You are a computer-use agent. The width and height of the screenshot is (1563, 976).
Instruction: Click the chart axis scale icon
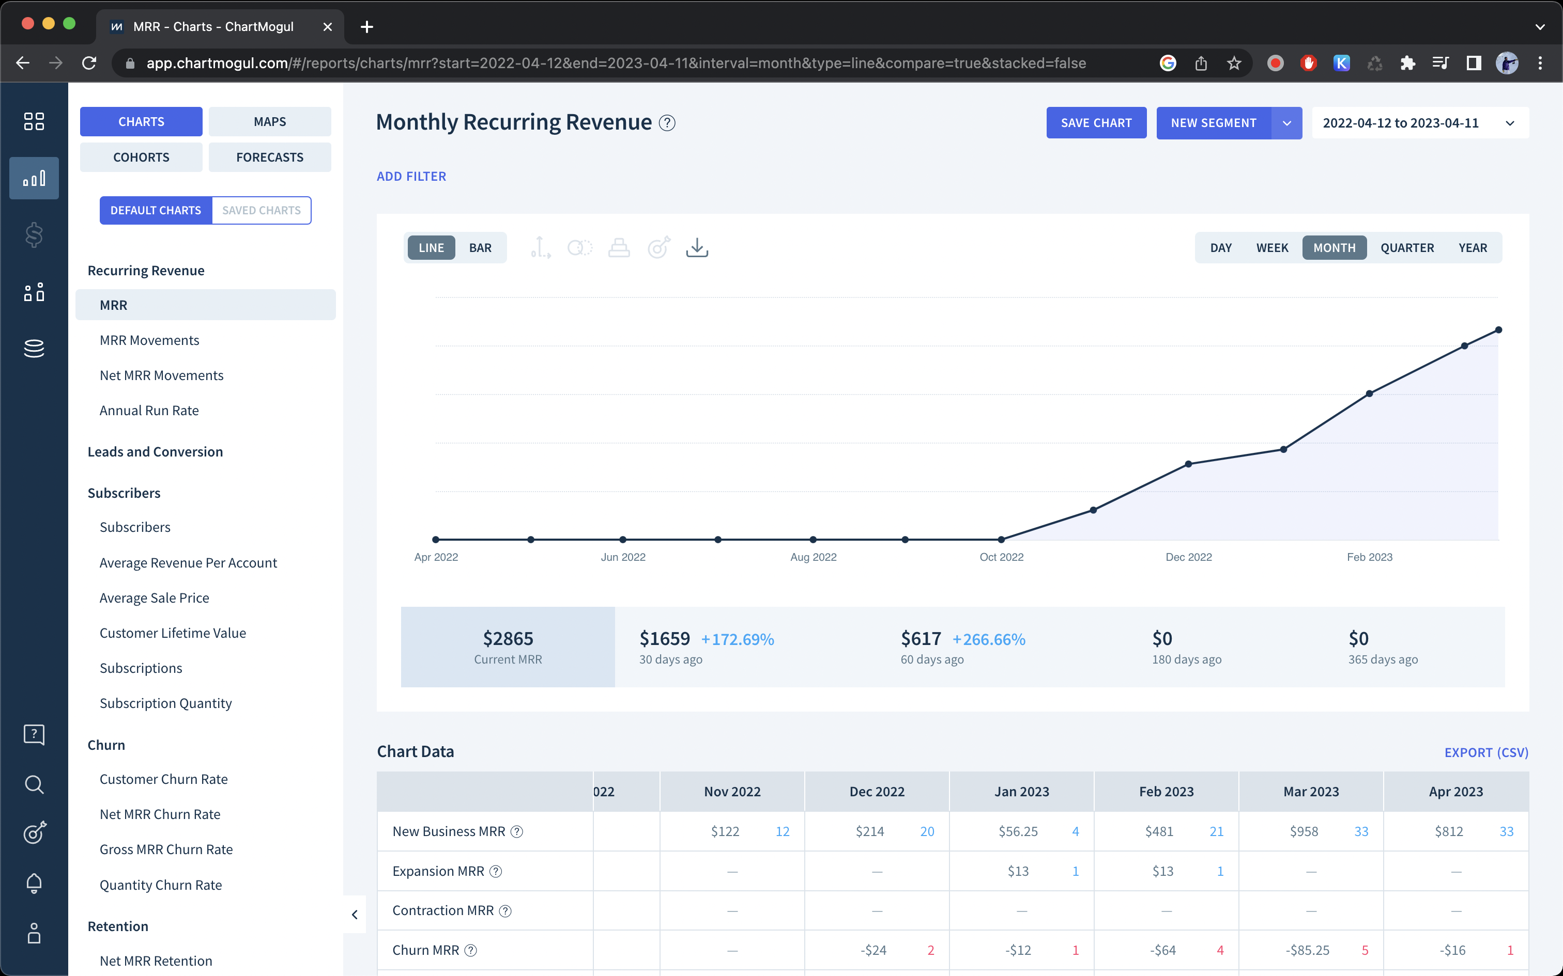point(541,247)
